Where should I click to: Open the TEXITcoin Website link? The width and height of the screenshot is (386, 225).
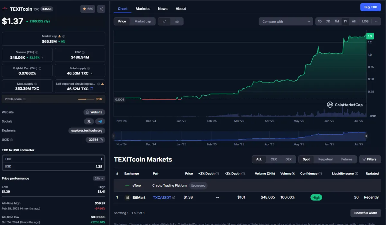94,112
